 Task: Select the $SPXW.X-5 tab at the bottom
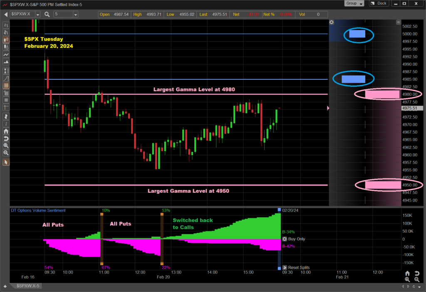coord(28,286)
